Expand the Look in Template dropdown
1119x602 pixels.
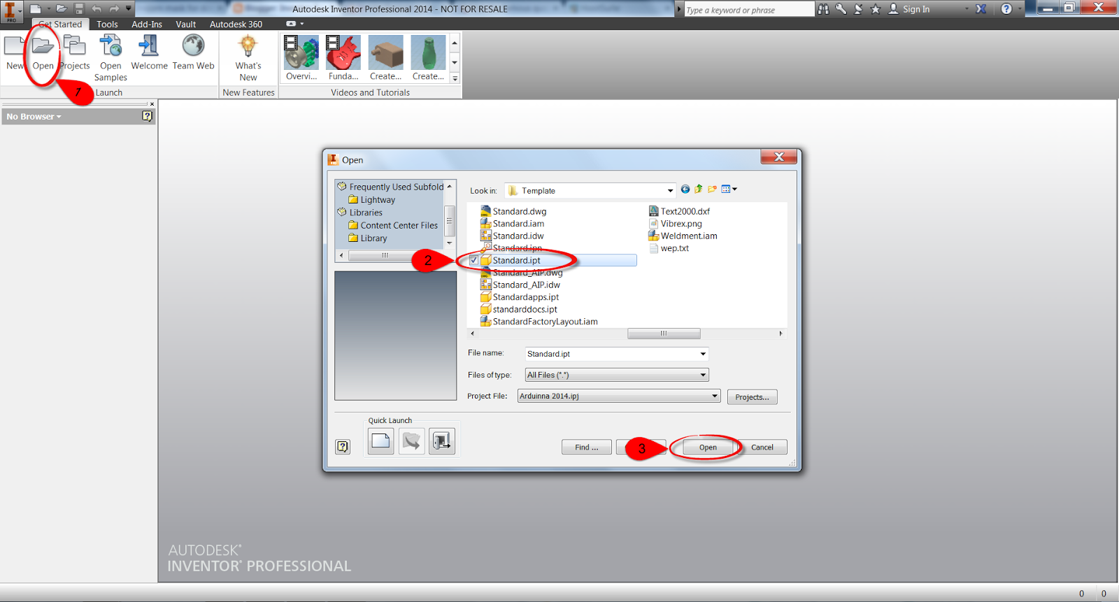pyautogui.click(x=670, y=191)
